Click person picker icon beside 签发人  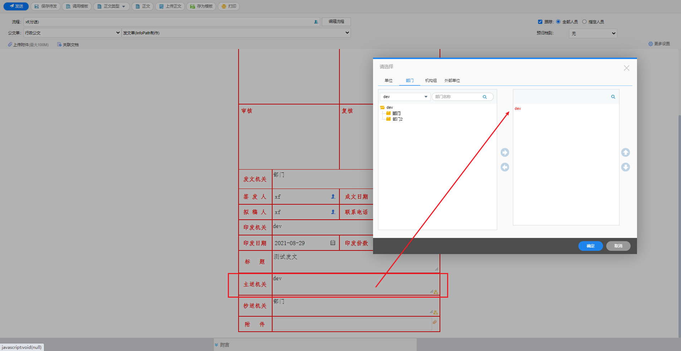(333, 197)
